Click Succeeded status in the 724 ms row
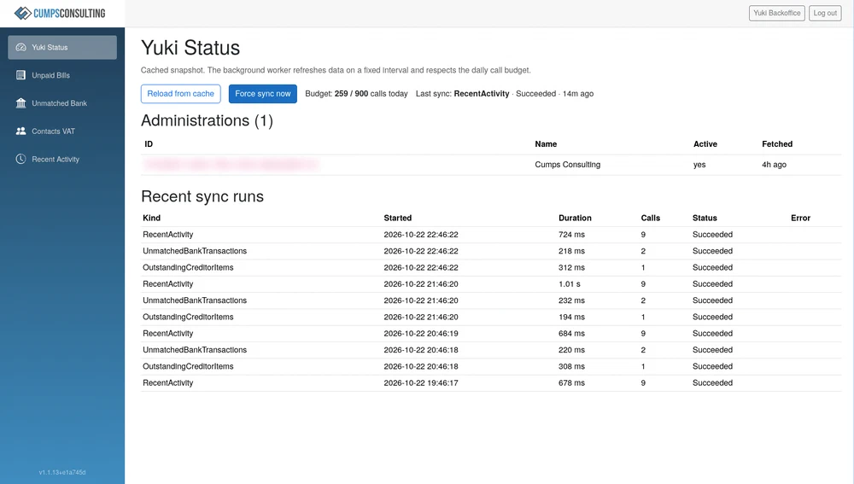 coord(712,235)
